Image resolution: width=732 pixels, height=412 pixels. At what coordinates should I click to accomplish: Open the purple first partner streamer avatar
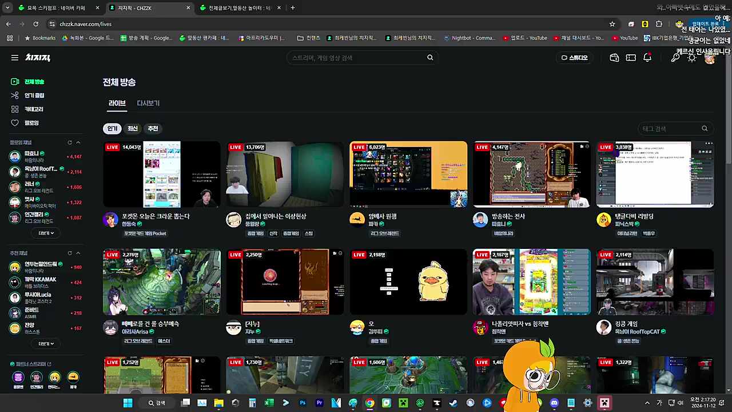click(x=18, y=377)
